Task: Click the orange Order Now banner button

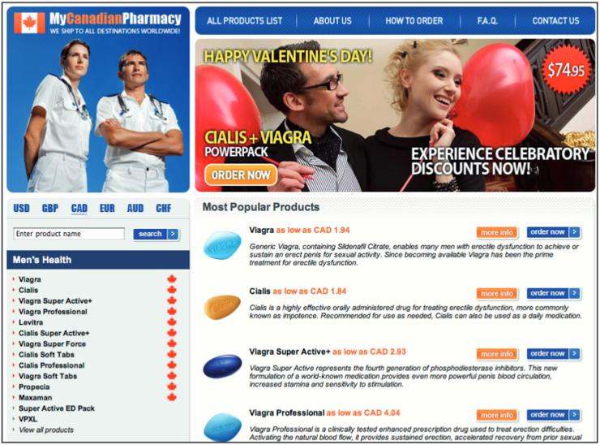Action: 241,175
